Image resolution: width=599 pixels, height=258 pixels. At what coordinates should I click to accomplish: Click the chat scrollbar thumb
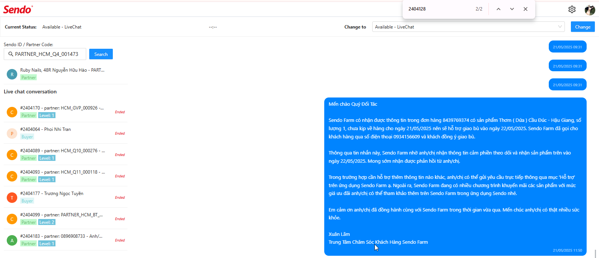coord(595,253)
